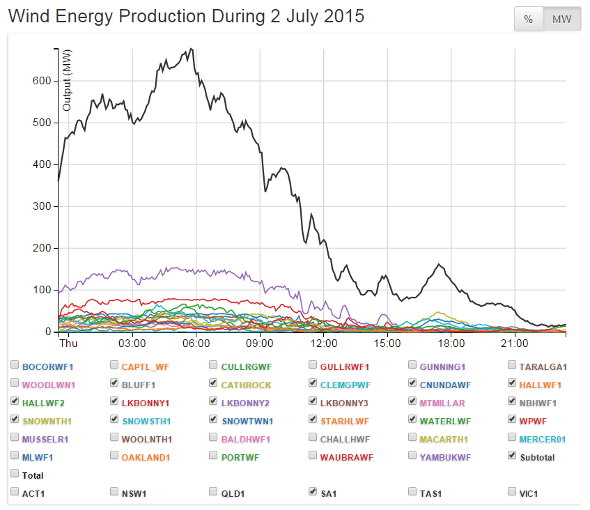Tick the VIC1 region checkbox
Viewport: 590px width, 510px height.
[513, 492]
